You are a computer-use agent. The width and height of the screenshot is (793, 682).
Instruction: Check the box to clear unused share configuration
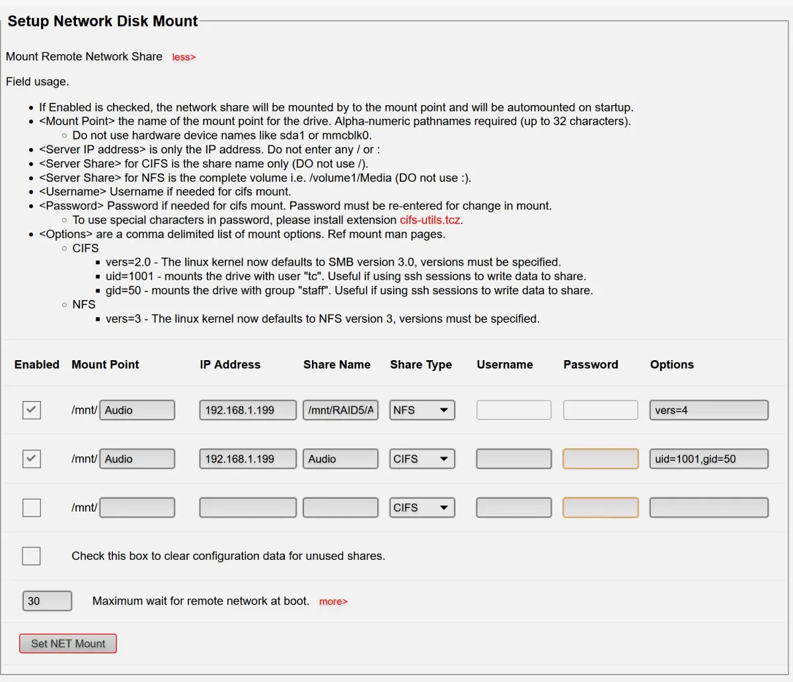pyautogui.click(x=32, y=556)
